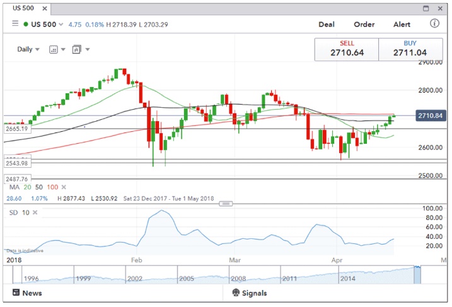Expand the Daily timeframe dropdown

[x=28, y=49]
